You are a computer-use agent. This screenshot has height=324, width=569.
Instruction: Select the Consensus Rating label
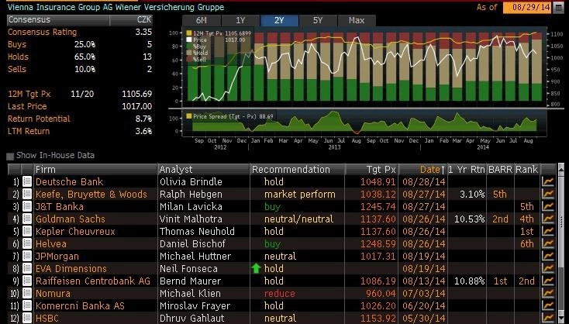click(x=43, y=32)
